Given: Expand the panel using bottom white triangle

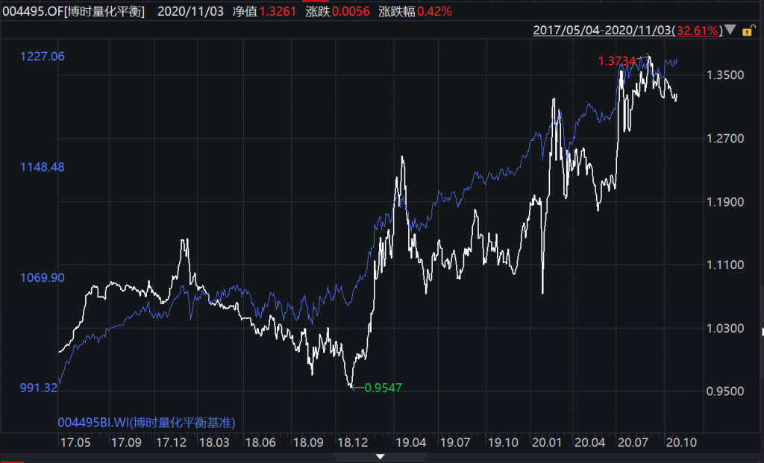Looking at the screenshot, I should (x=381, y=456).
